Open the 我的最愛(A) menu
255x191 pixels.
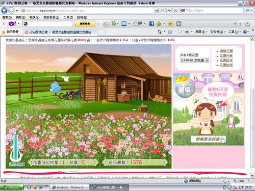coord(52,17)
